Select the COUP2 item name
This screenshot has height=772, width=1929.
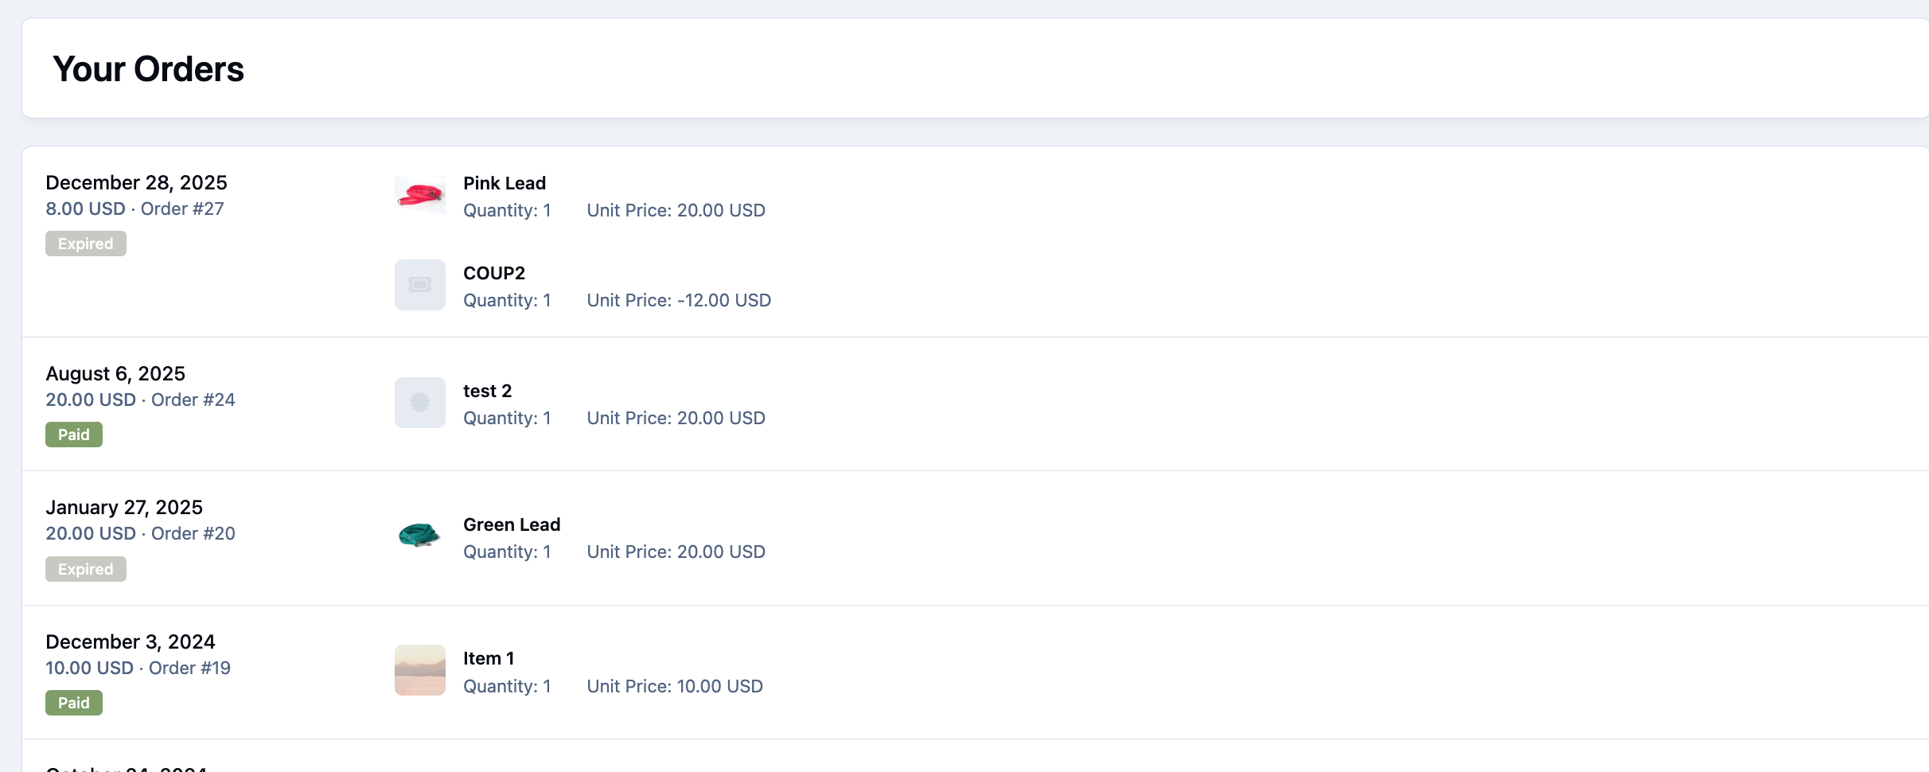pos(494,273)
